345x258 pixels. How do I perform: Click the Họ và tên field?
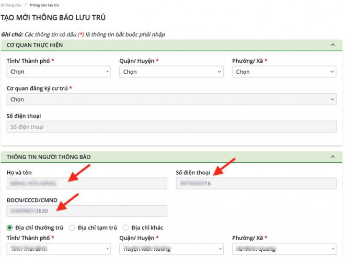tap(86, 183)
